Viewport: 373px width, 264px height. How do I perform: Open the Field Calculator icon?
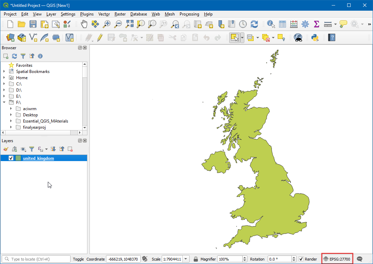(294, 24)
